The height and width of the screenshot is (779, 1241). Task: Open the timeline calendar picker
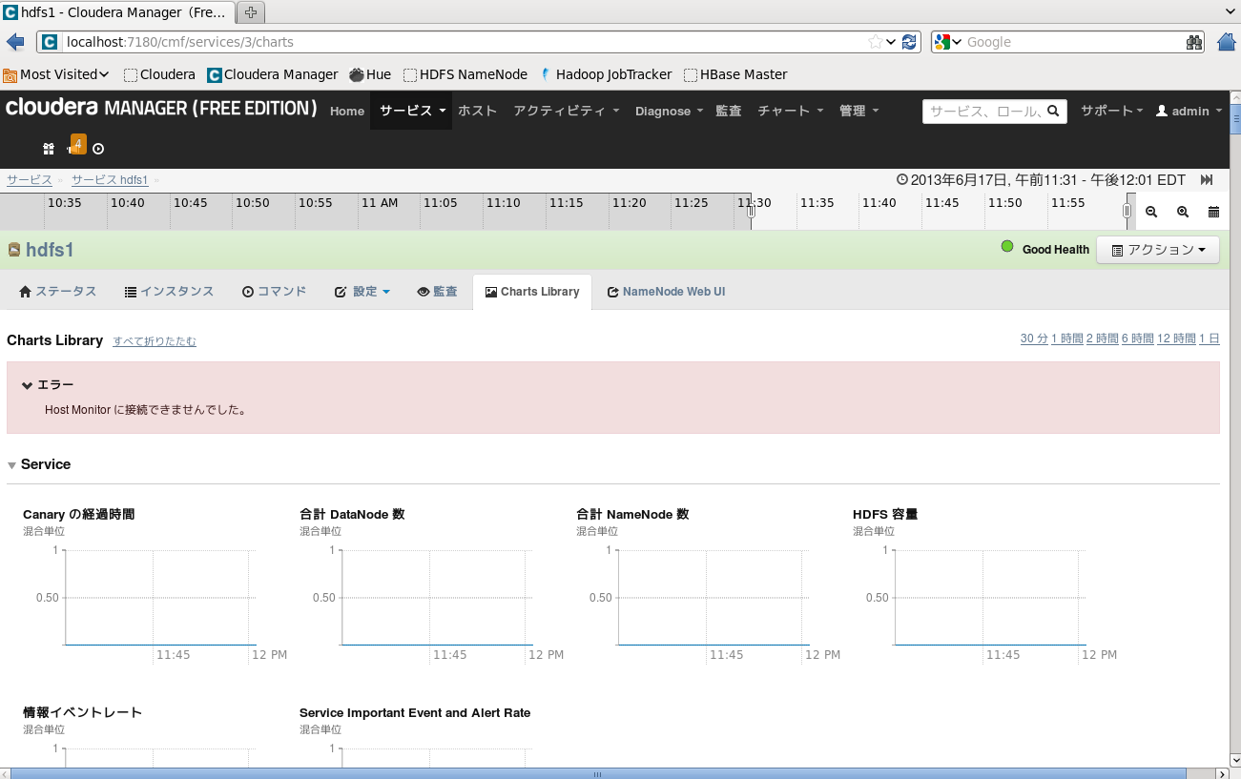pos(1213,212)
